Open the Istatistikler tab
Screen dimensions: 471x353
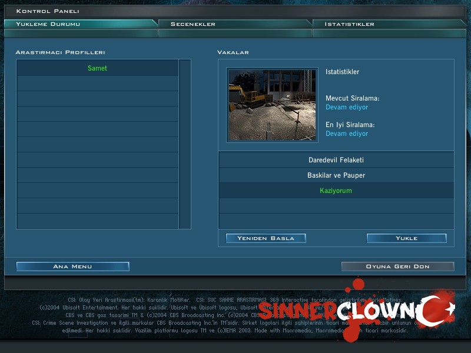(389, 24)
